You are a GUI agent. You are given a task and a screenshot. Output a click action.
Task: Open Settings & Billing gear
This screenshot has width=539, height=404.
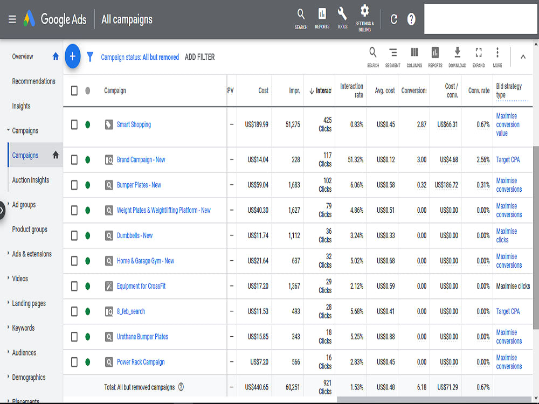click(x=364, y=18)
